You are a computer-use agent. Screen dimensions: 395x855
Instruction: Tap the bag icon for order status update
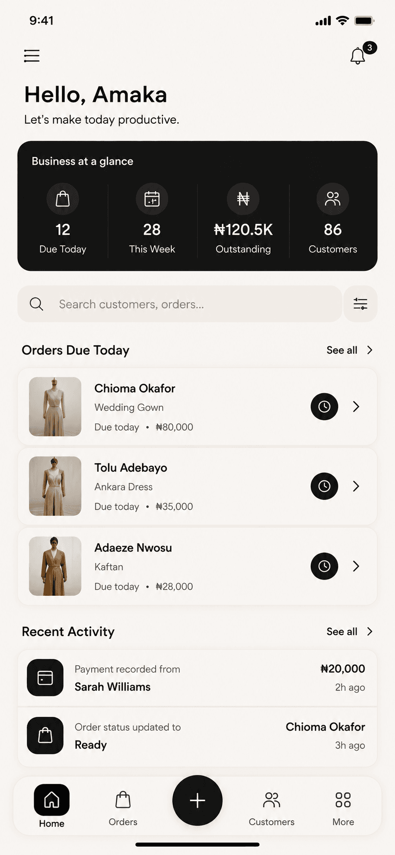click(x=45, y=735)
